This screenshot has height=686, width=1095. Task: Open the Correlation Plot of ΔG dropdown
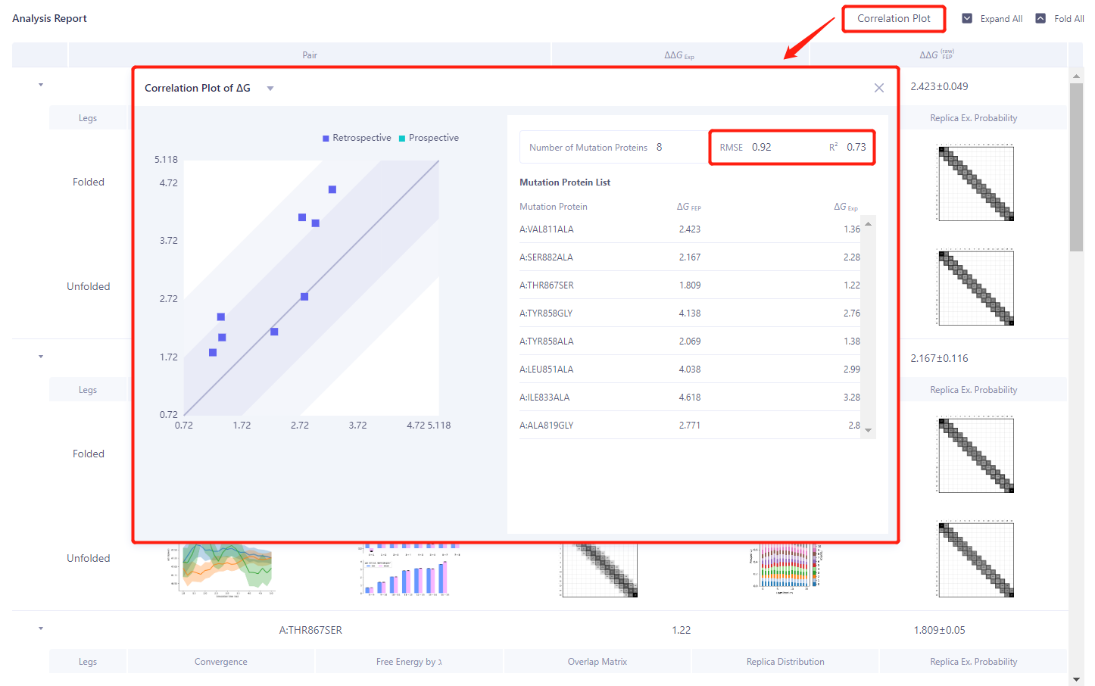click(270, 89)
